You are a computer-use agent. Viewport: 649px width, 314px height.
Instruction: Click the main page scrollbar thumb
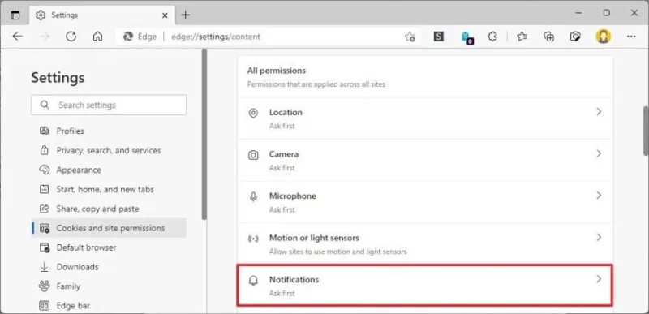pyautogui.click(x=646, y=131)
